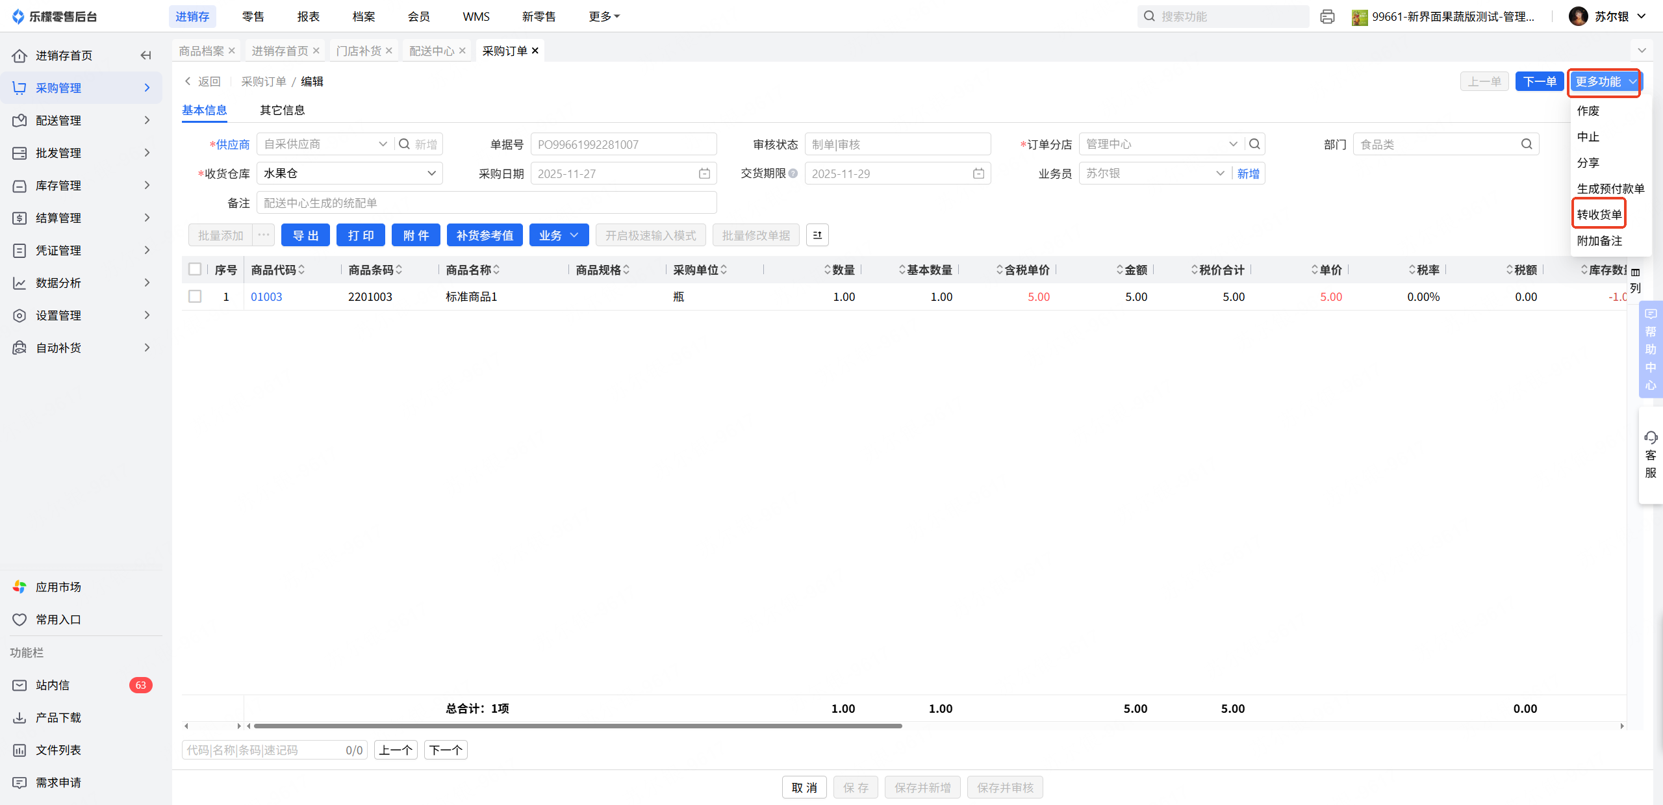Open the purchase date calendar icon
The width and height of the screenshot is (1663, 805).
[x=704, y=173]
